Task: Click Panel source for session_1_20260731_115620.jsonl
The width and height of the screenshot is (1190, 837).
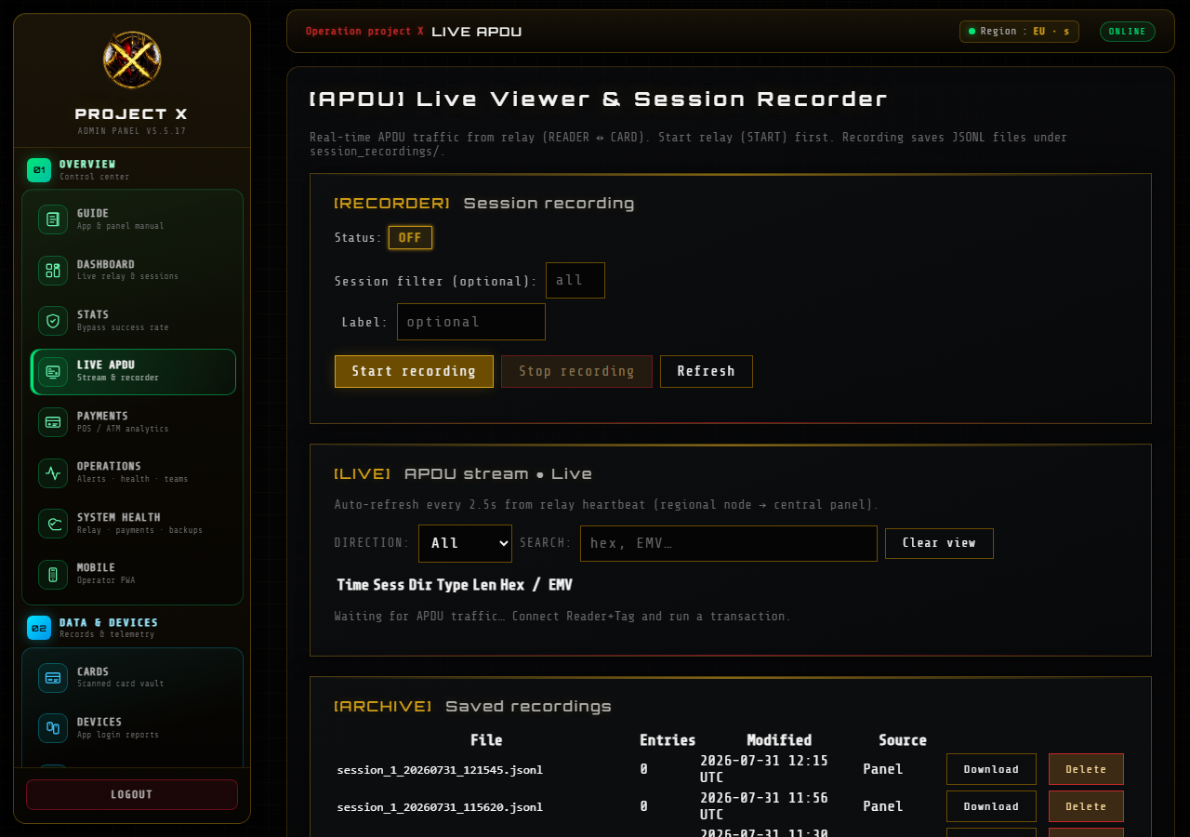Action: point(883,806)
